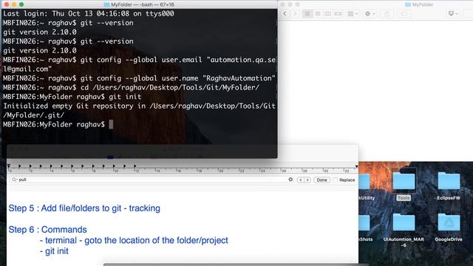Click 'Last login' line in Terminal
This screenshot has width=473, height=266.
click(89, 13)
